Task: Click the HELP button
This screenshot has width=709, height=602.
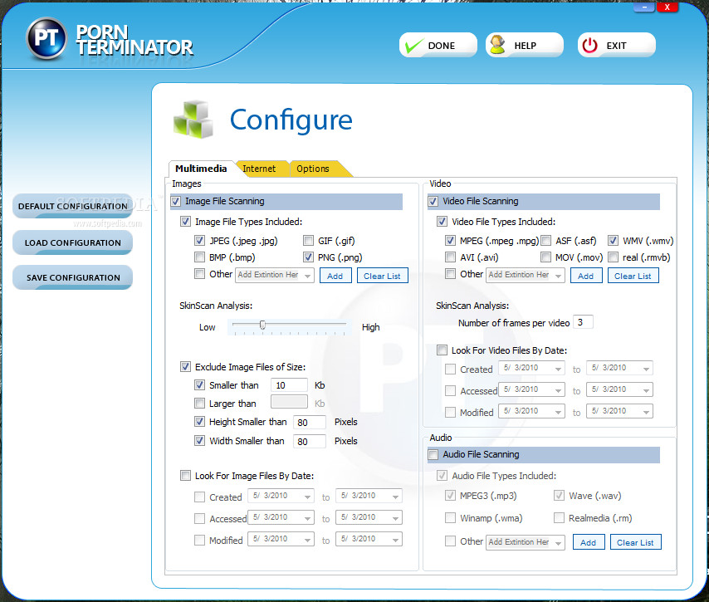Action: tap(525, 45)
